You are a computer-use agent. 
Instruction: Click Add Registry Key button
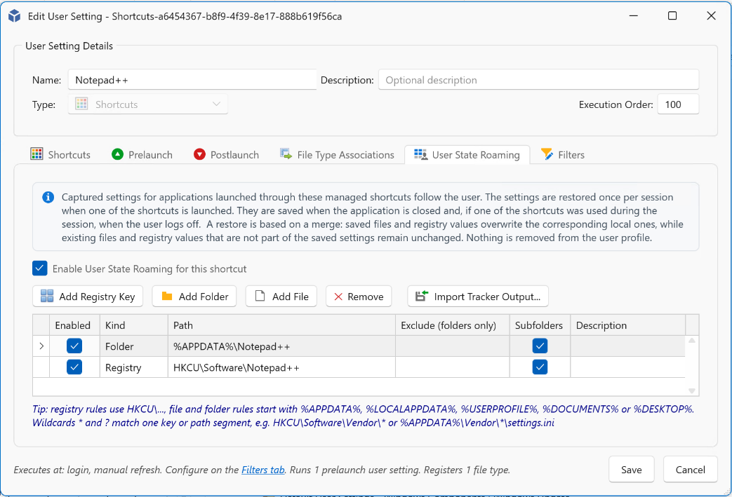[x=88, y=296]
